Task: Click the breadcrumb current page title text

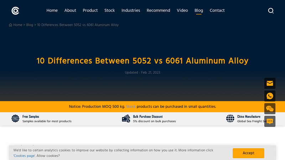Action: [78, 25]
